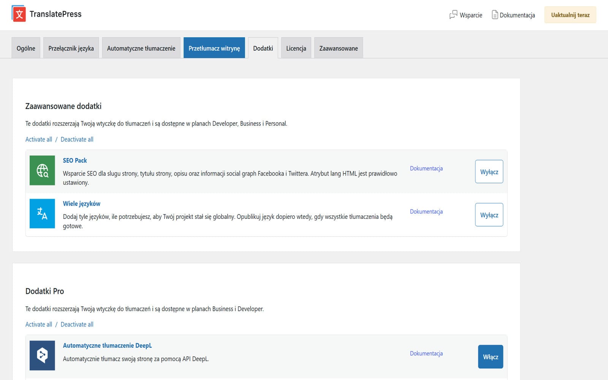The width and height of the screenshot is (608, 380).
Task: Open the Ogólne tab
Action: [x=26, y=48]
